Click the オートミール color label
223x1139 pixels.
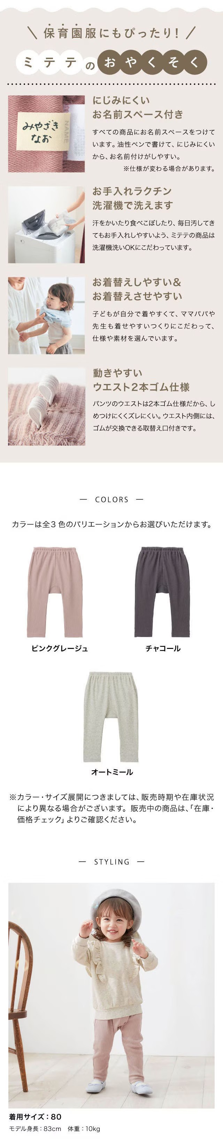[112, 772]
